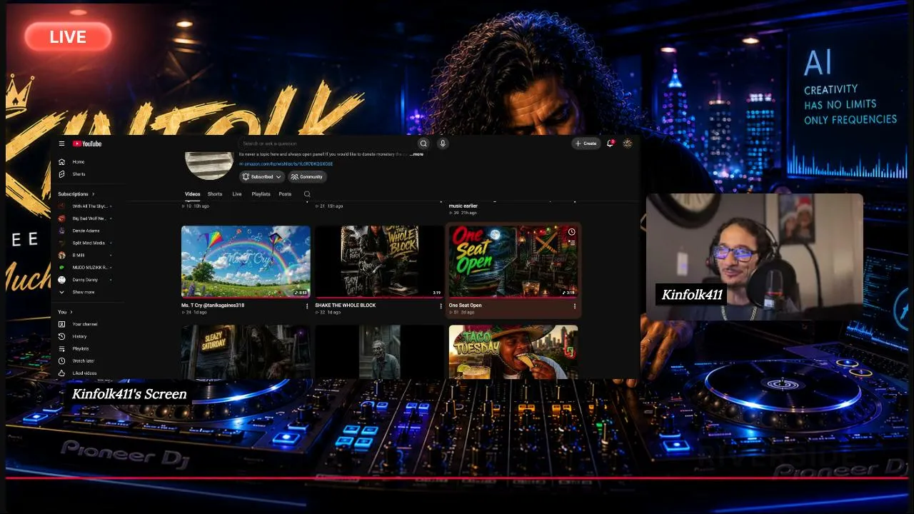914x514 pixels.
Task: Click 'MUDD MUZIKK R...' subscription name
Action: pyautogui.click(x=90, y=268)
